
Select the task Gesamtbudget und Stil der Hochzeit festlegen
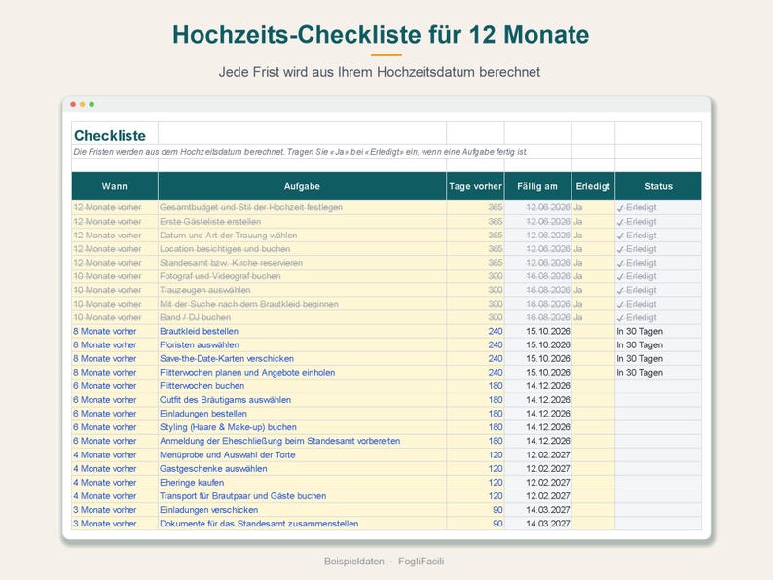(302, 207)
